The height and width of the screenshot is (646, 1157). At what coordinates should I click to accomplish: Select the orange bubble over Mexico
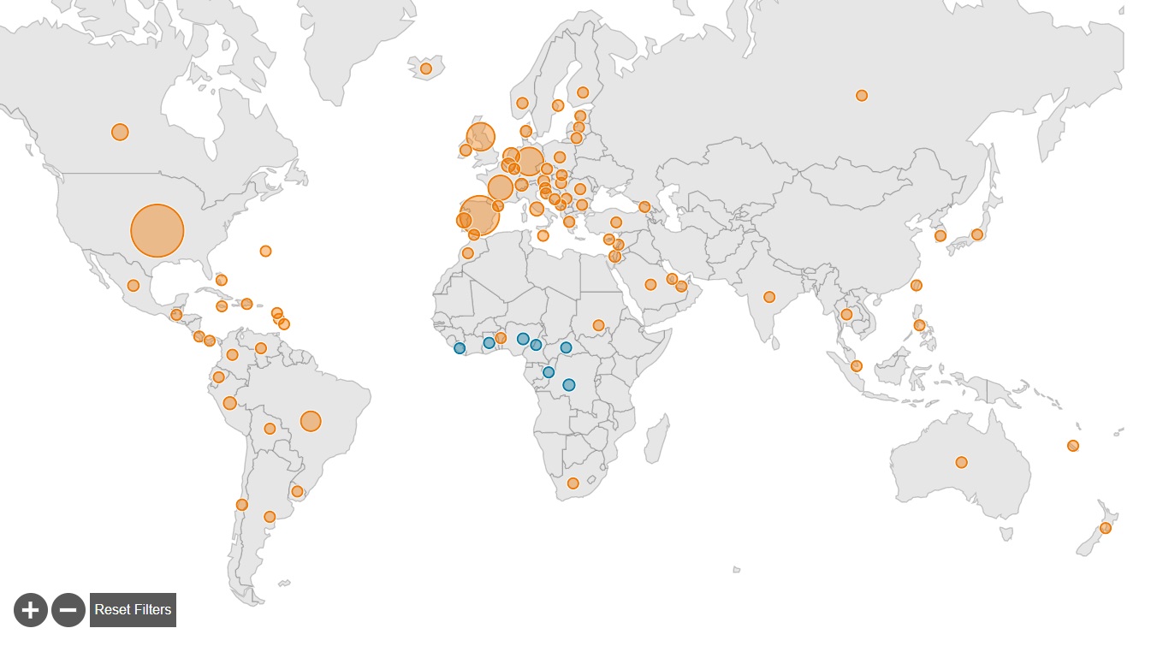(x=133, y=286)
